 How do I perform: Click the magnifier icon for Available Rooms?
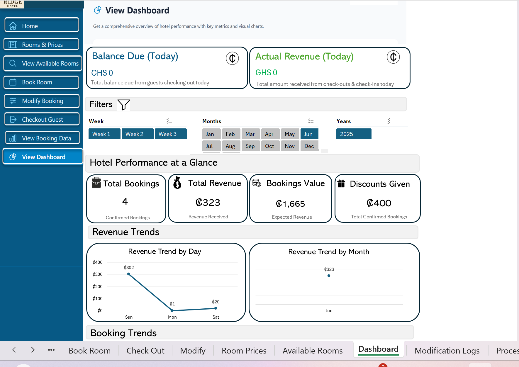point(13,63)
